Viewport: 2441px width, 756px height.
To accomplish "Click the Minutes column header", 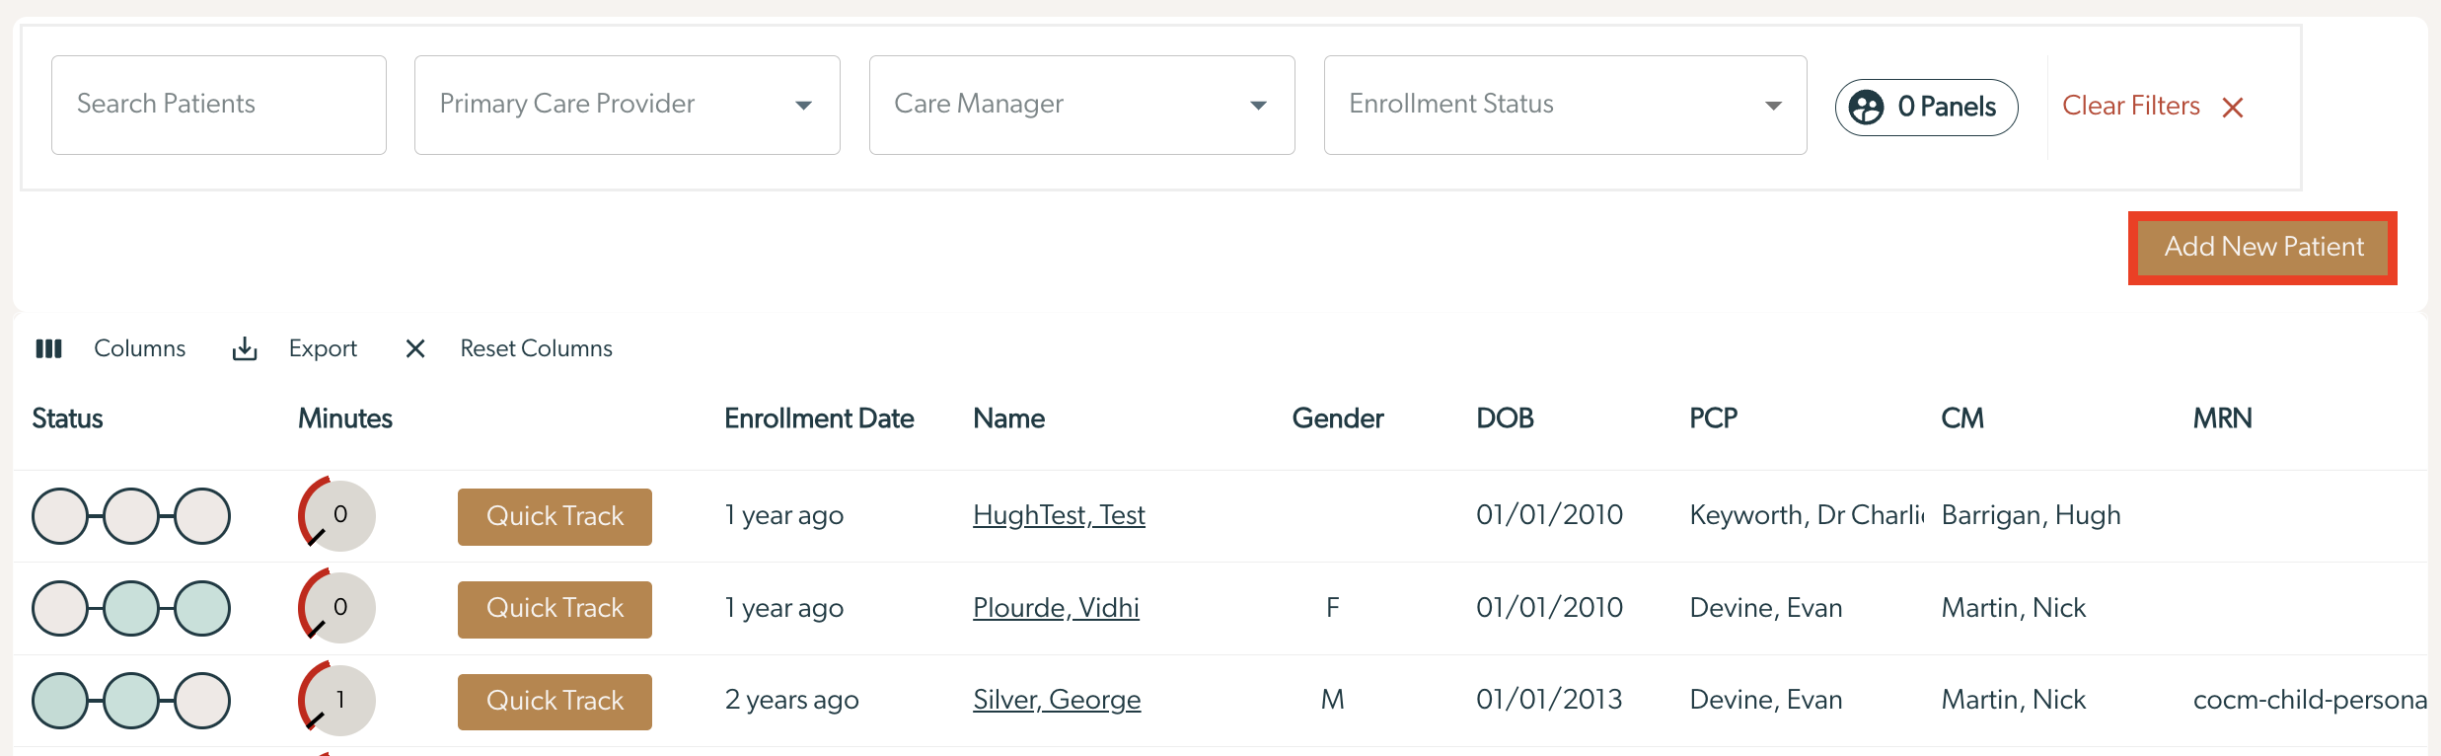I will click(x=345, y=418).
